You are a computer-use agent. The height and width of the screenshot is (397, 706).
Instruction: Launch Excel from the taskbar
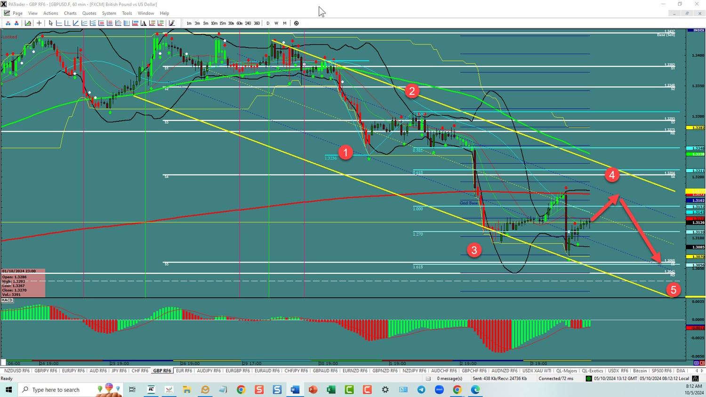pyautogui.click(x=331, y=389)
